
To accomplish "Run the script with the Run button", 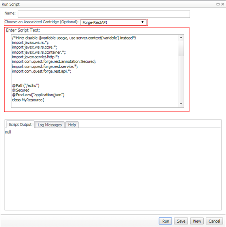I will 166,221.
